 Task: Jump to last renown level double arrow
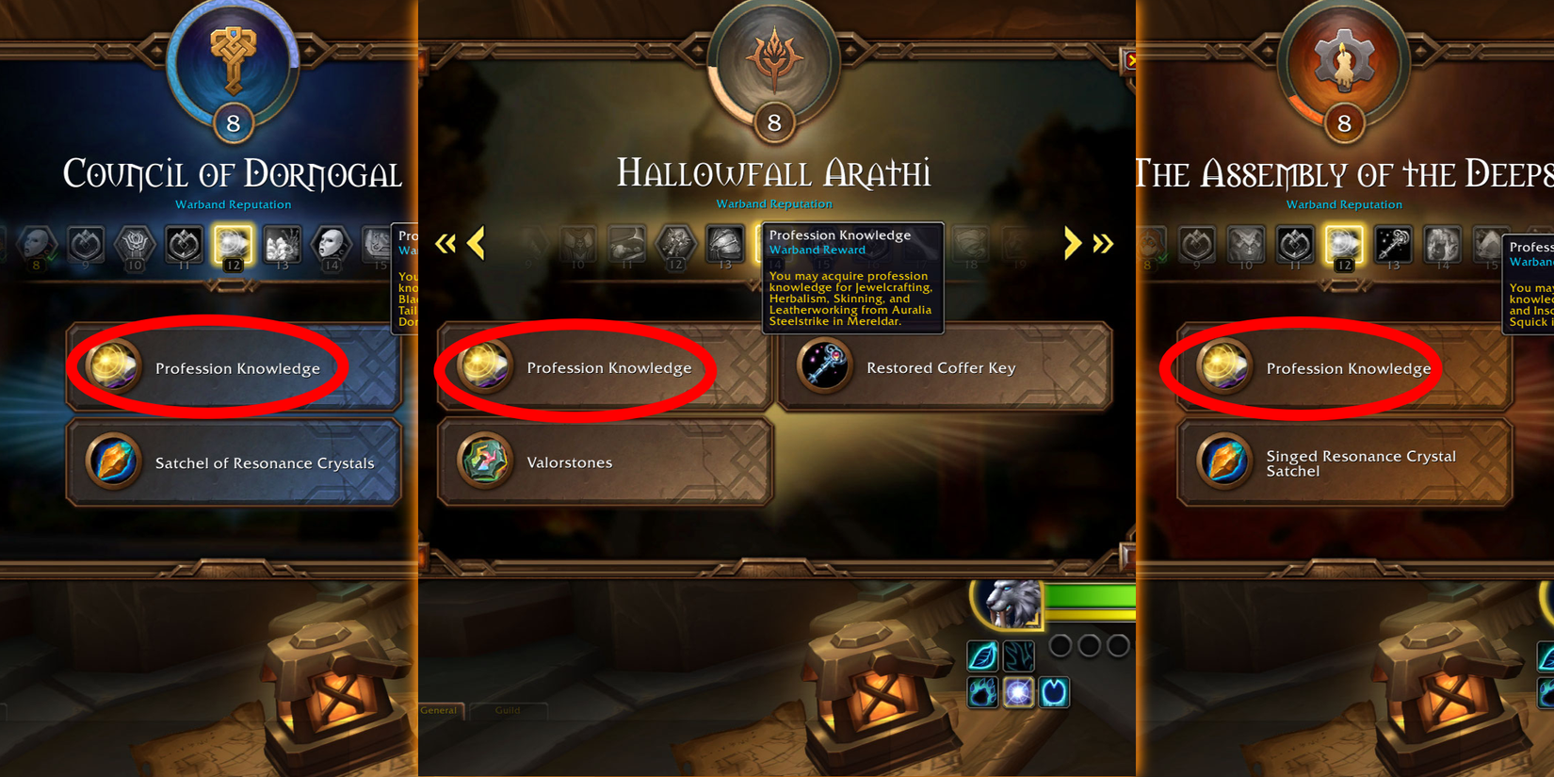coord(1103,244)
